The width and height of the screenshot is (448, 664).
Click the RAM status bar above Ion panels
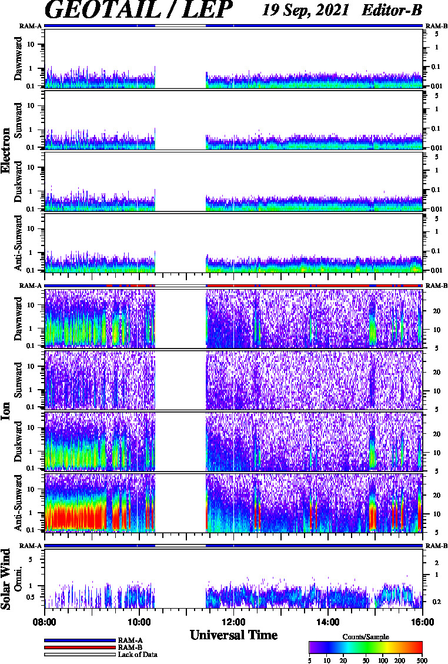click(x=233, y=286)
